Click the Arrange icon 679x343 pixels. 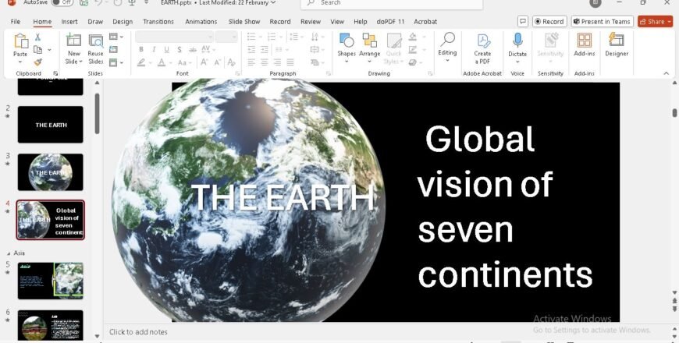coord(369,41)
